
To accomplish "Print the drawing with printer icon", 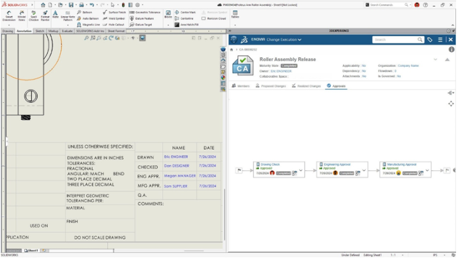I will 81,4.
